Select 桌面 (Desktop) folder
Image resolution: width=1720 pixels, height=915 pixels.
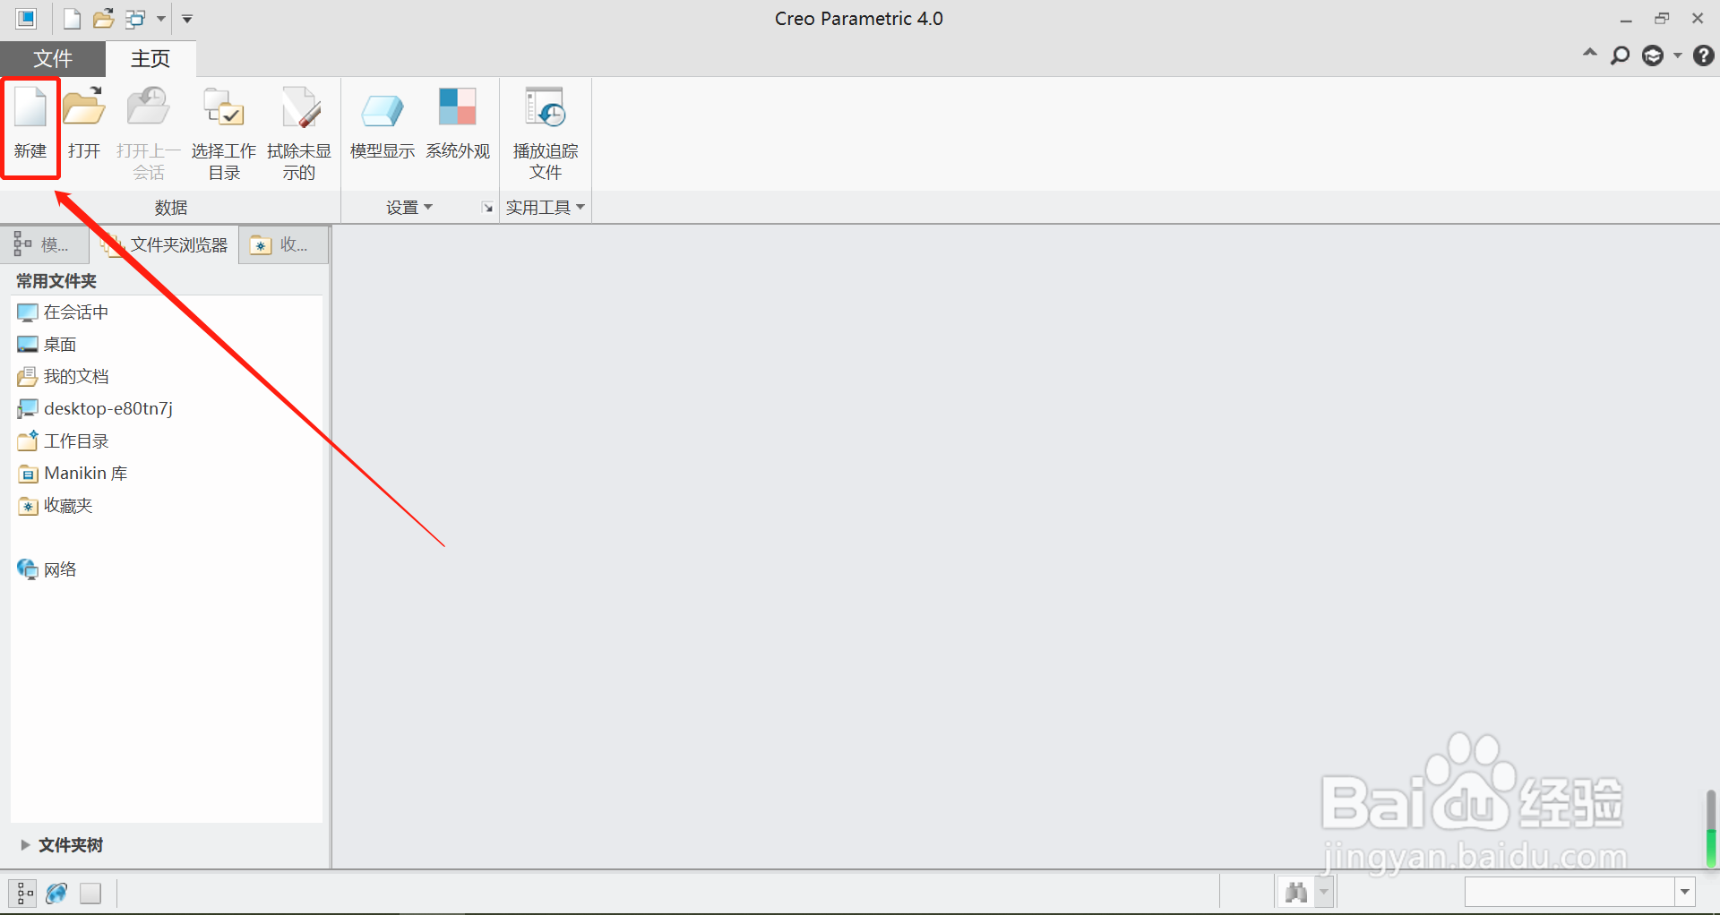pyautogui.click(x=47, y=345)
